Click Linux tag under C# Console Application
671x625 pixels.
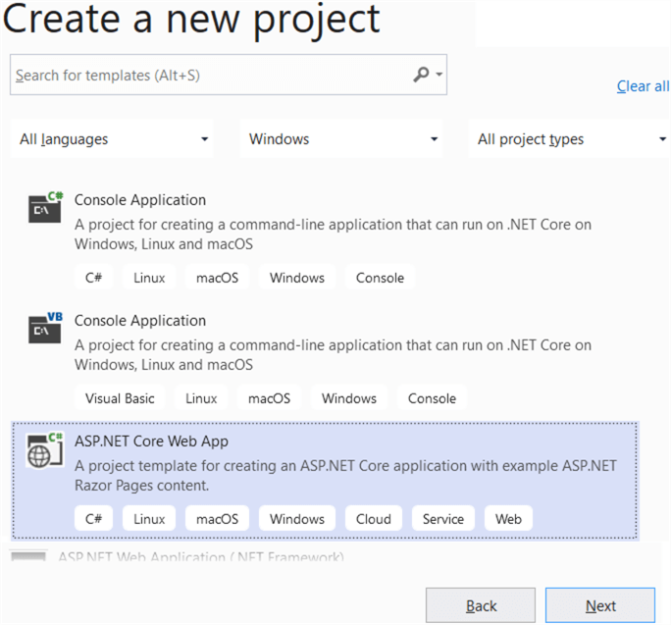pyautogui.click(x=149, y=278)
